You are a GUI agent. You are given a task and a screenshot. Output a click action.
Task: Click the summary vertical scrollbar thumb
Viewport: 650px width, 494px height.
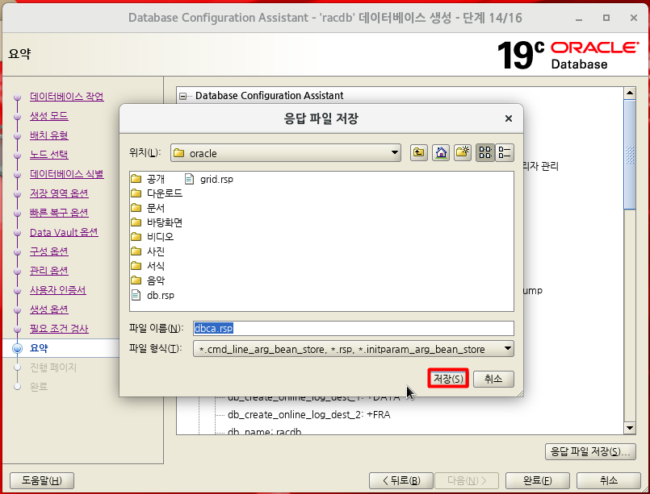630,154
